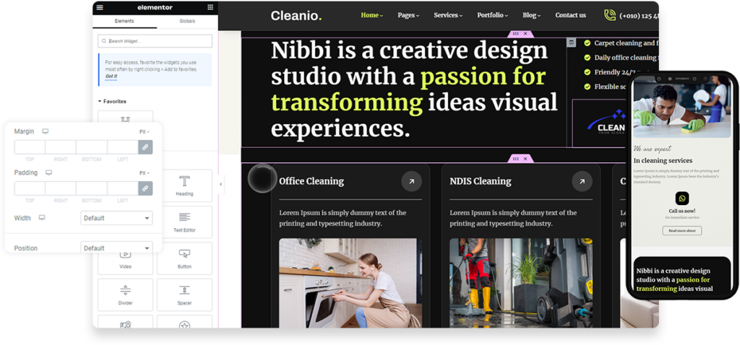
Task: Switch to the Elements tab
Action: (124, 21)
